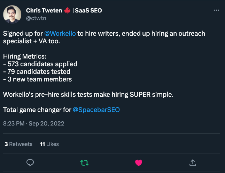View the 3 Retweets list
This screenshot has height=173, width=225.
coord(18,144)
